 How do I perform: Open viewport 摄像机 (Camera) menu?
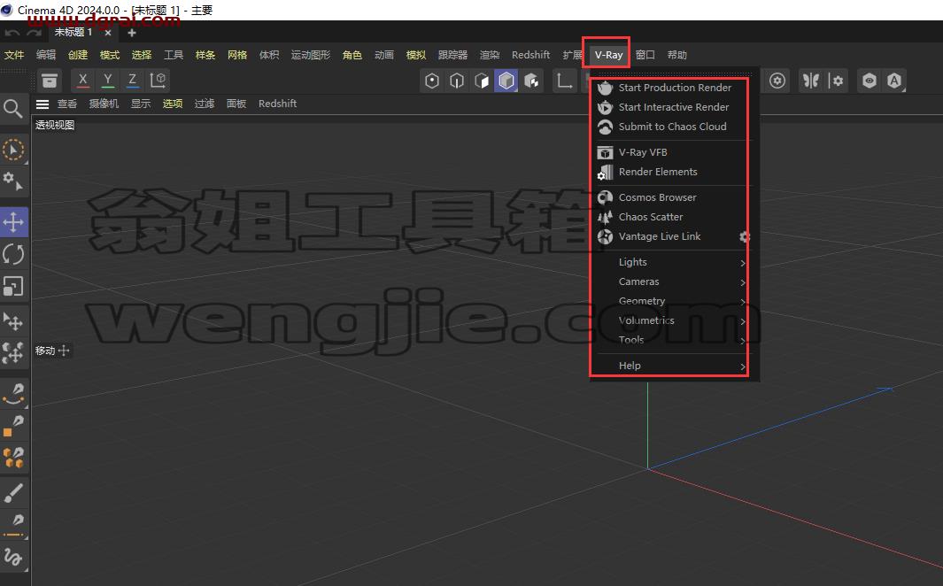(104, 104)
